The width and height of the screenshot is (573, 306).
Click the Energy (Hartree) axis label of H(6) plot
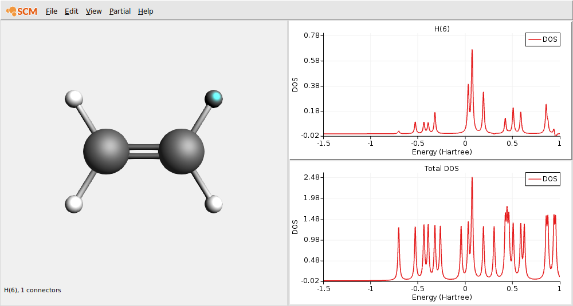click(x=441, y=152)
